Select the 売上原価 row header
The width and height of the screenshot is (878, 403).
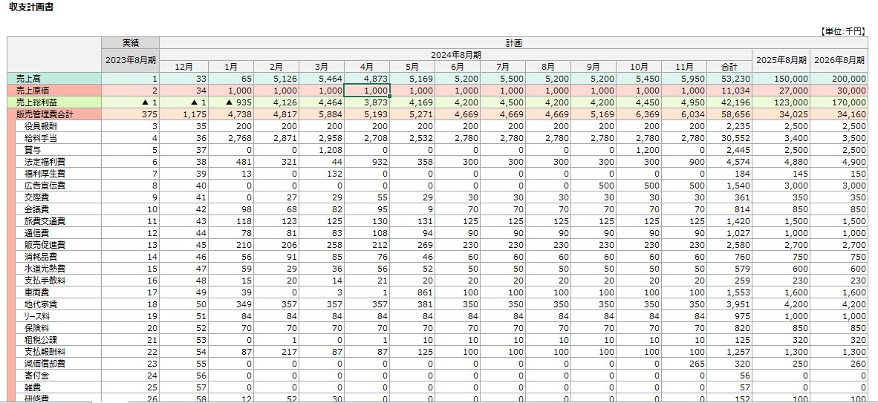click(x=54, y=91)
